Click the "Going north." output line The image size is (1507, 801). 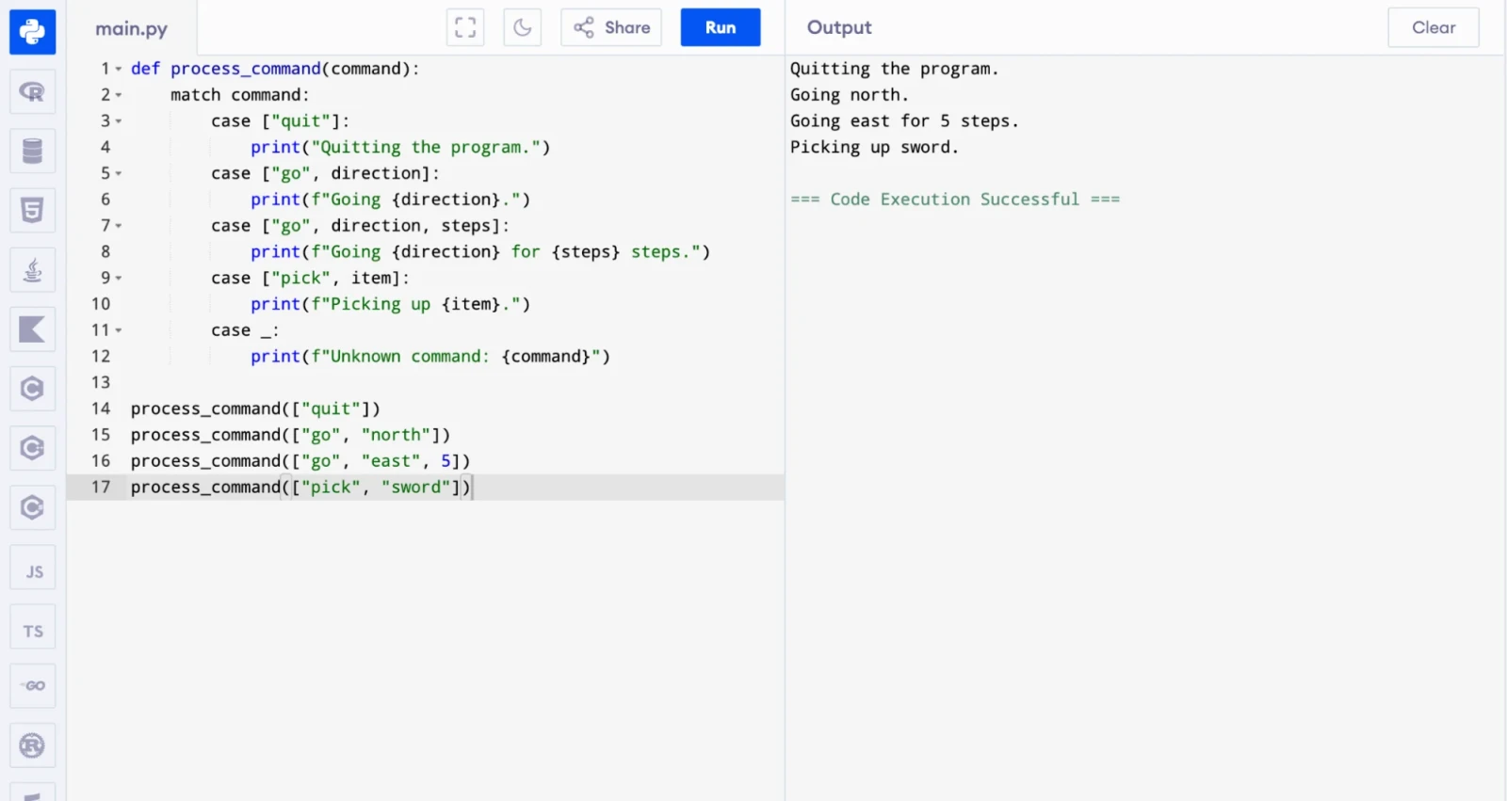(x=850, y=95)
